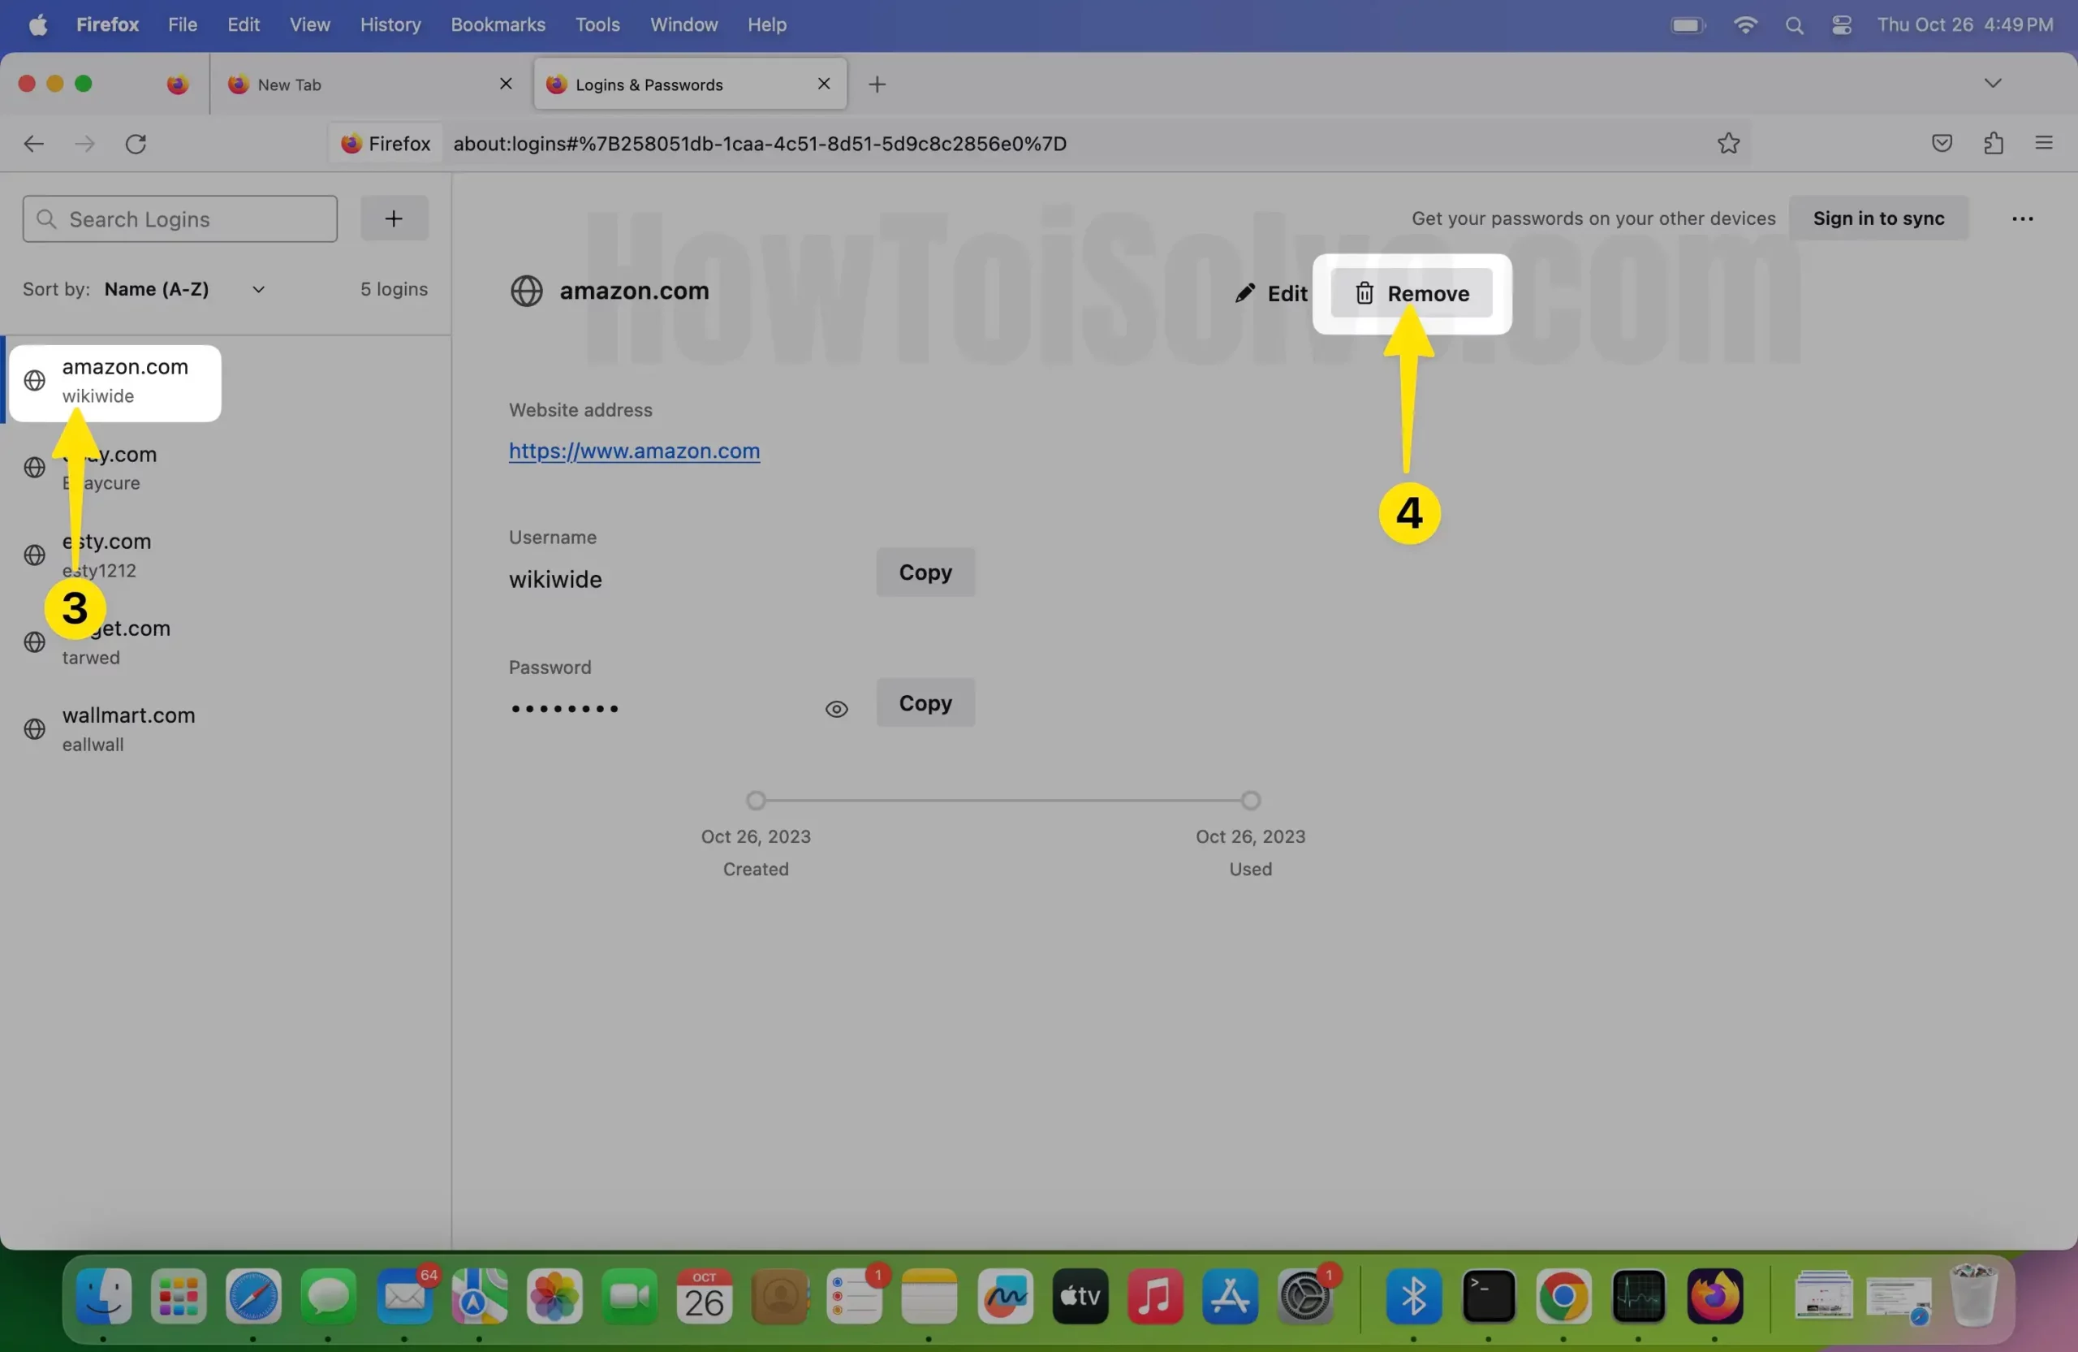Click the Firefox identity badge in URL bar
This screenshot has width=2078, height=1352.
(x=385, y=144)
